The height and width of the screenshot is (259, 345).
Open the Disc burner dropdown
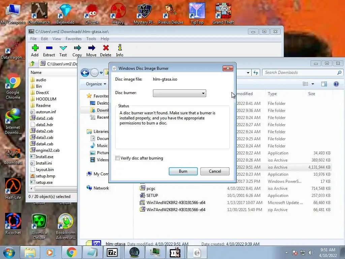coord(180,93)
